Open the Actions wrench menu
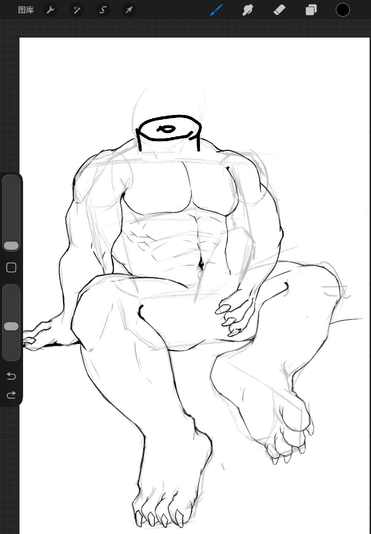The width and height of the screenshot is (371, 534). point(50,10)
